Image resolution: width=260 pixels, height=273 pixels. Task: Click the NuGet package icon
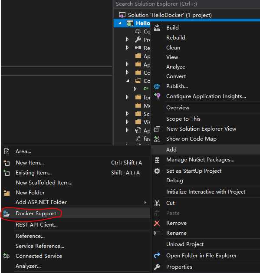[157, 160]
